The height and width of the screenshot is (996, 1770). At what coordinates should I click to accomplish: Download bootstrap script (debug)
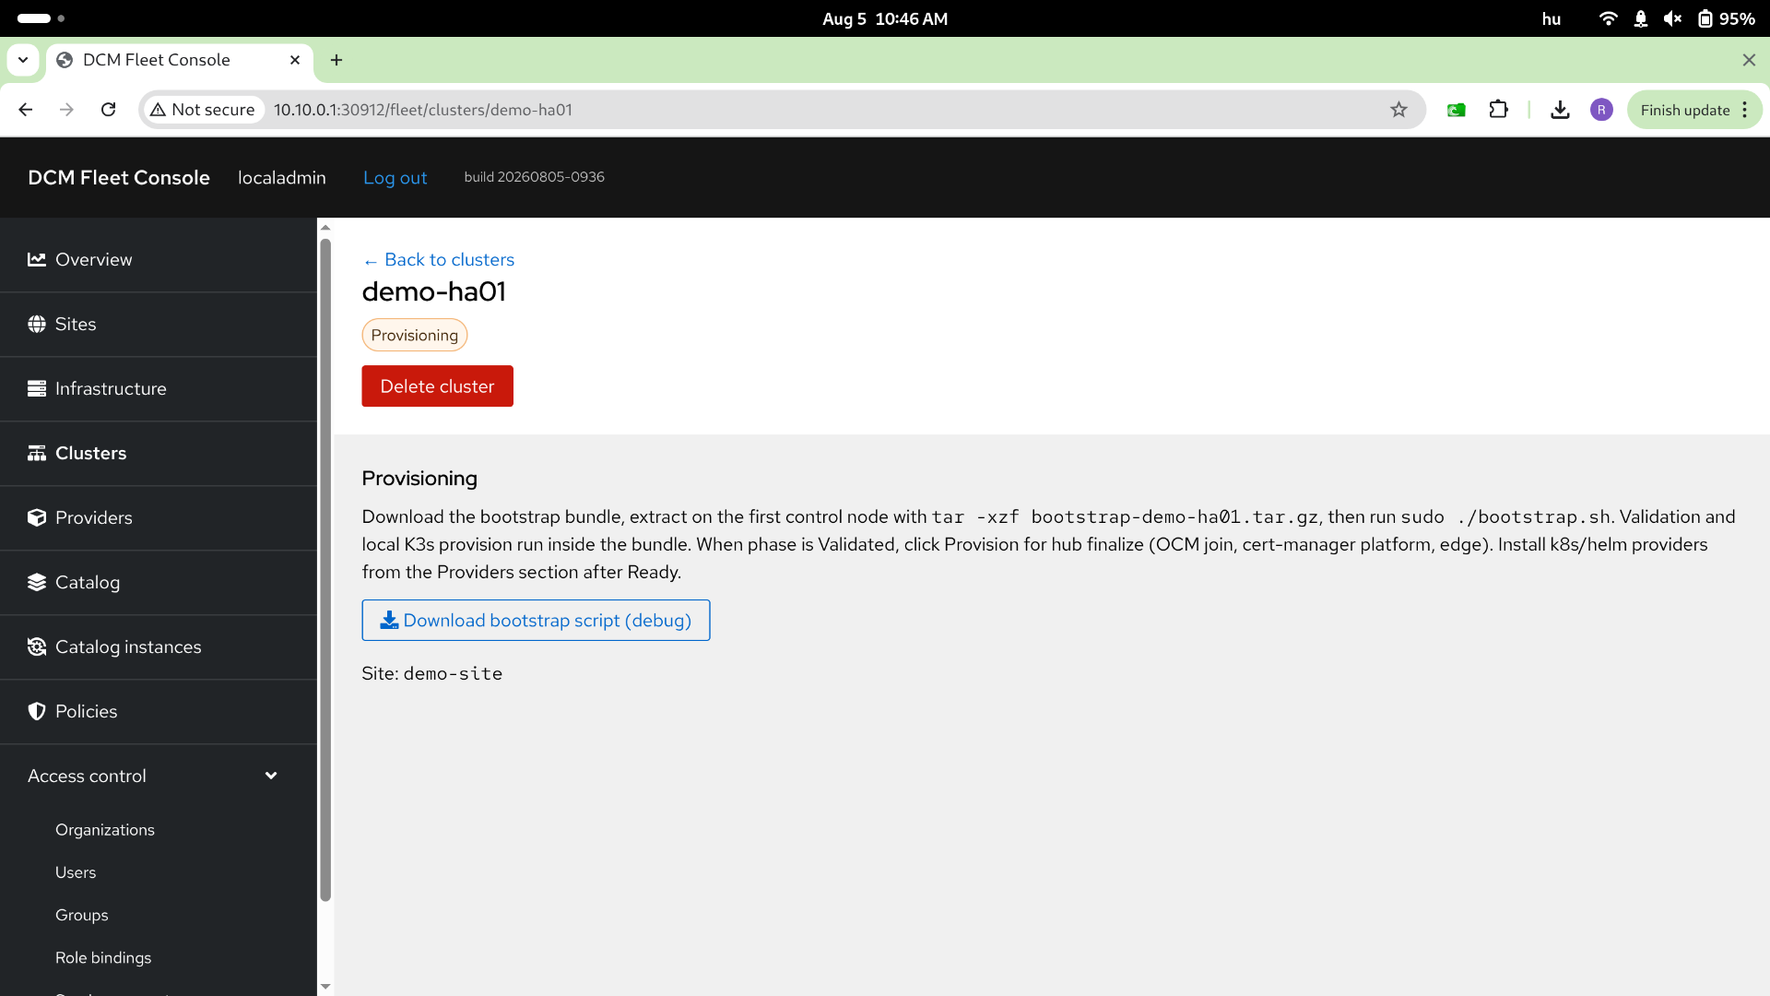click(x=536, y=620)
